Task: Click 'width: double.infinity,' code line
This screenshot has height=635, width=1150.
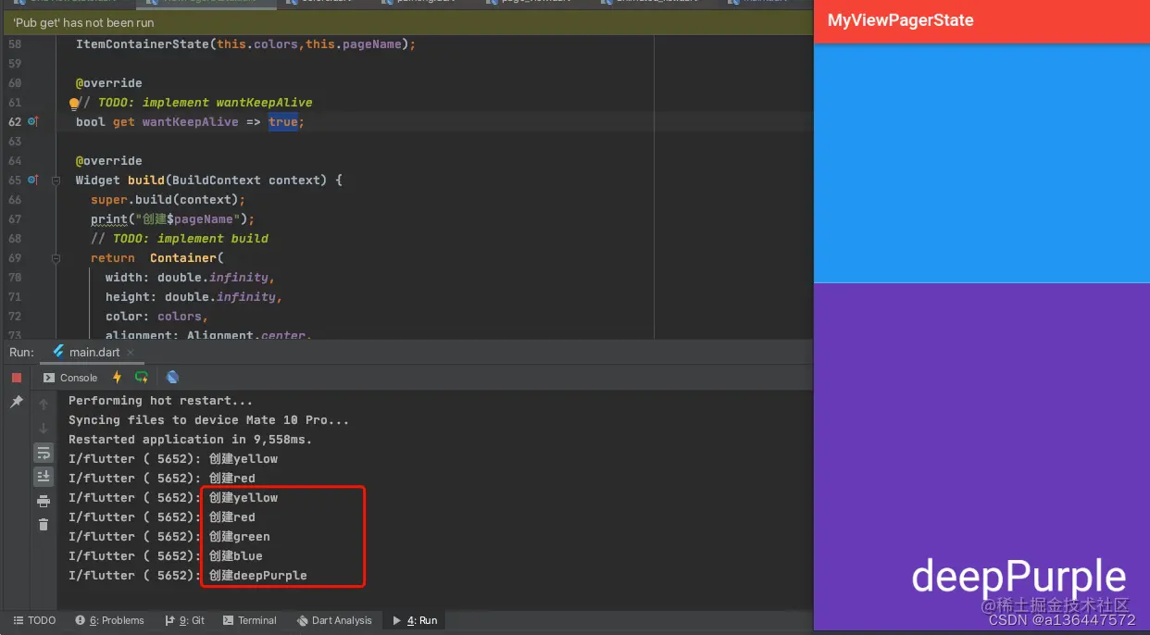Action: (x=190, y=278)
